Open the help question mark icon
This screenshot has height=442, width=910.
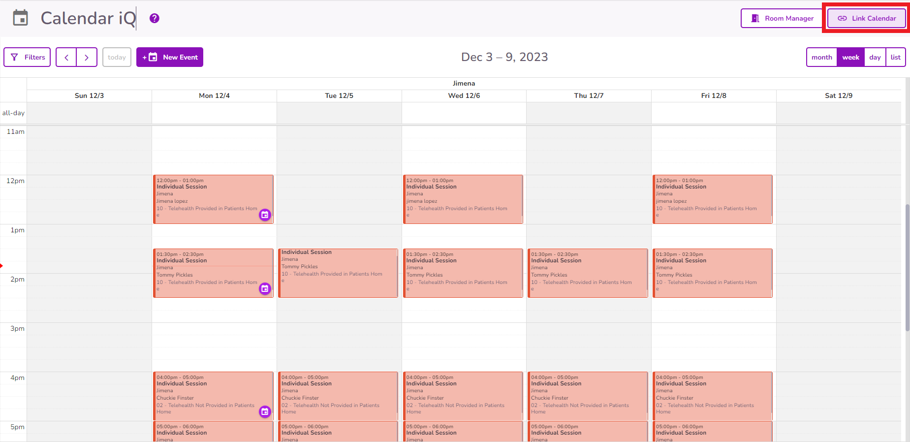(154, 18)
